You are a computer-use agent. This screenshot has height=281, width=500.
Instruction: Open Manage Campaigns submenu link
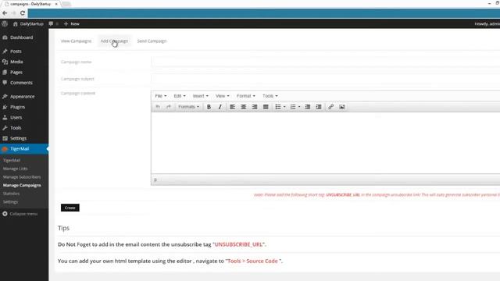22,185
